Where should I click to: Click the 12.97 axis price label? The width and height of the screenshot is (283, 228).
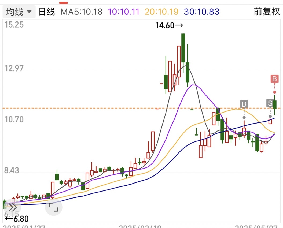(x=14, y=69)
